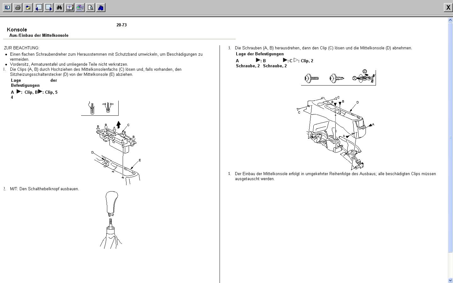
Task: Open search with the binoculars icon
Action: (59, 8)
